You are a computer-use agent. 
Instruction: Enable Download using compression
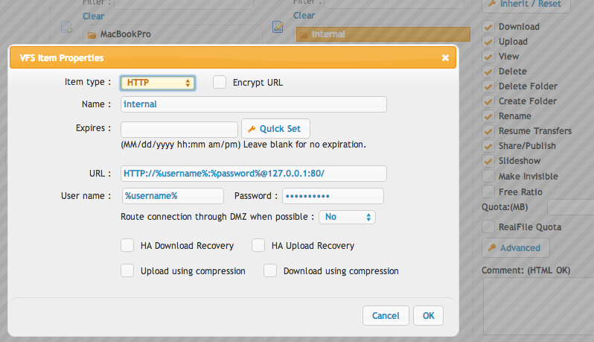pos(270,270)
